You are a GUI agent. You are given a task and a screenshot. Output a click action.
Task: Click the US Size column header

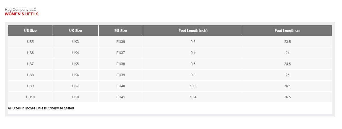pos(30,31)
